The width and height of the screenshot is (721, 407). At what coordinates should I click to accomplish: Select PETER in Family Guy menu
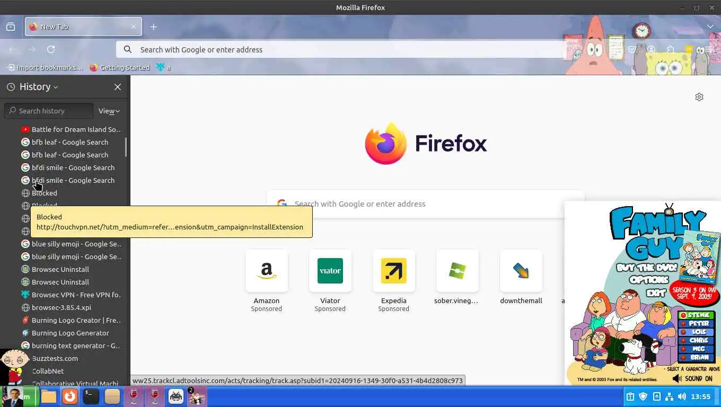(697, 324)
